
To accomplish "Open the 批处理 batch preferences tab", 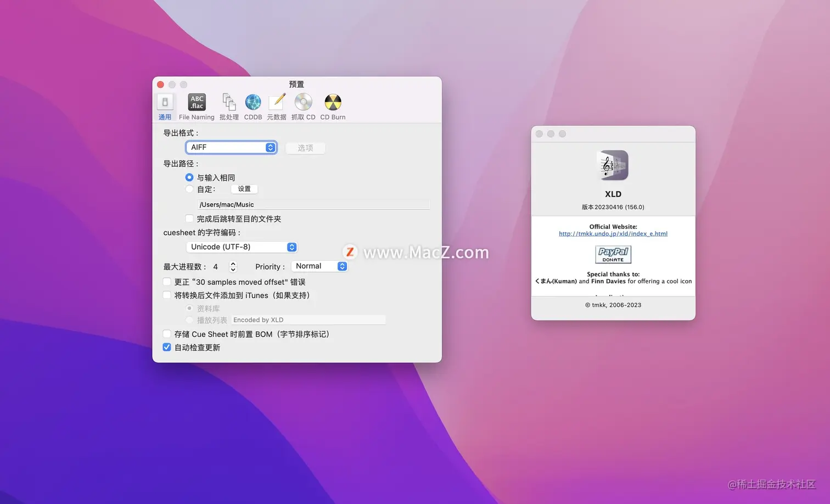I will pyautogui.click(x=229, y=107).
